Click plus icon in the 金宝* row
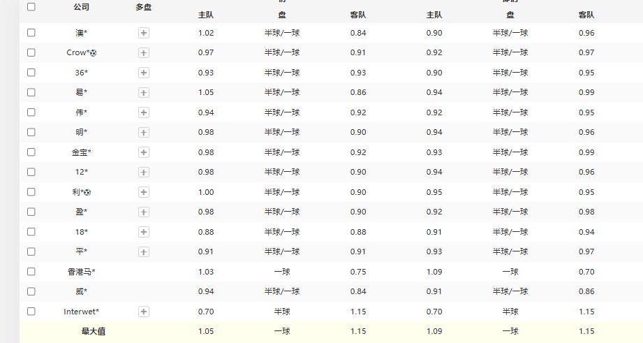643x343 pixels. pyautogui.click(x=143, y=152)
